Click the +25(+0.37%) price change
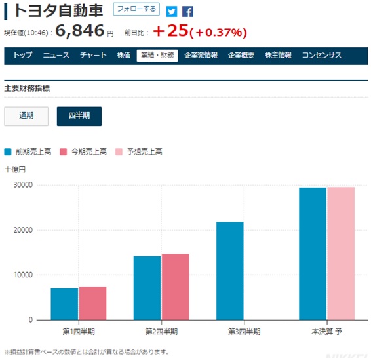The width and height of the screenshot is (371, 358). coord(200,31)
